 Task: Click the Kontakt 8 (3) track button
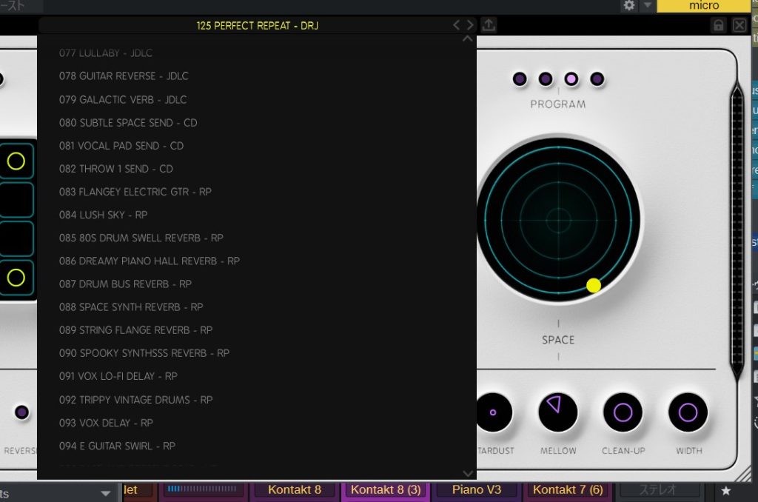[x=385, y=489]
